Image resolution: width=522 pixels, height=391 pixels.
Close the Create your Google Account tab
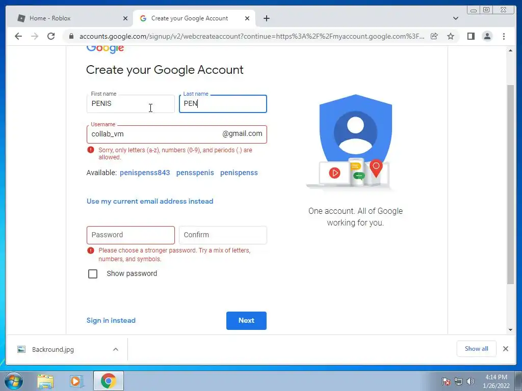(x=247, y=18)
